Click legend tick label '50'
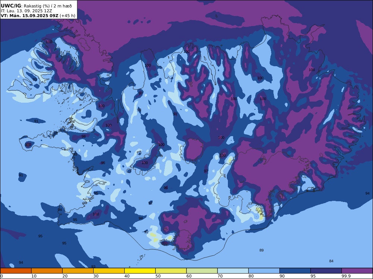 point(158,276)
